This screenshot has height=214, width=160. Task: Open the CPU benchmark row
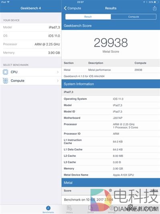(x=31, y=72)
